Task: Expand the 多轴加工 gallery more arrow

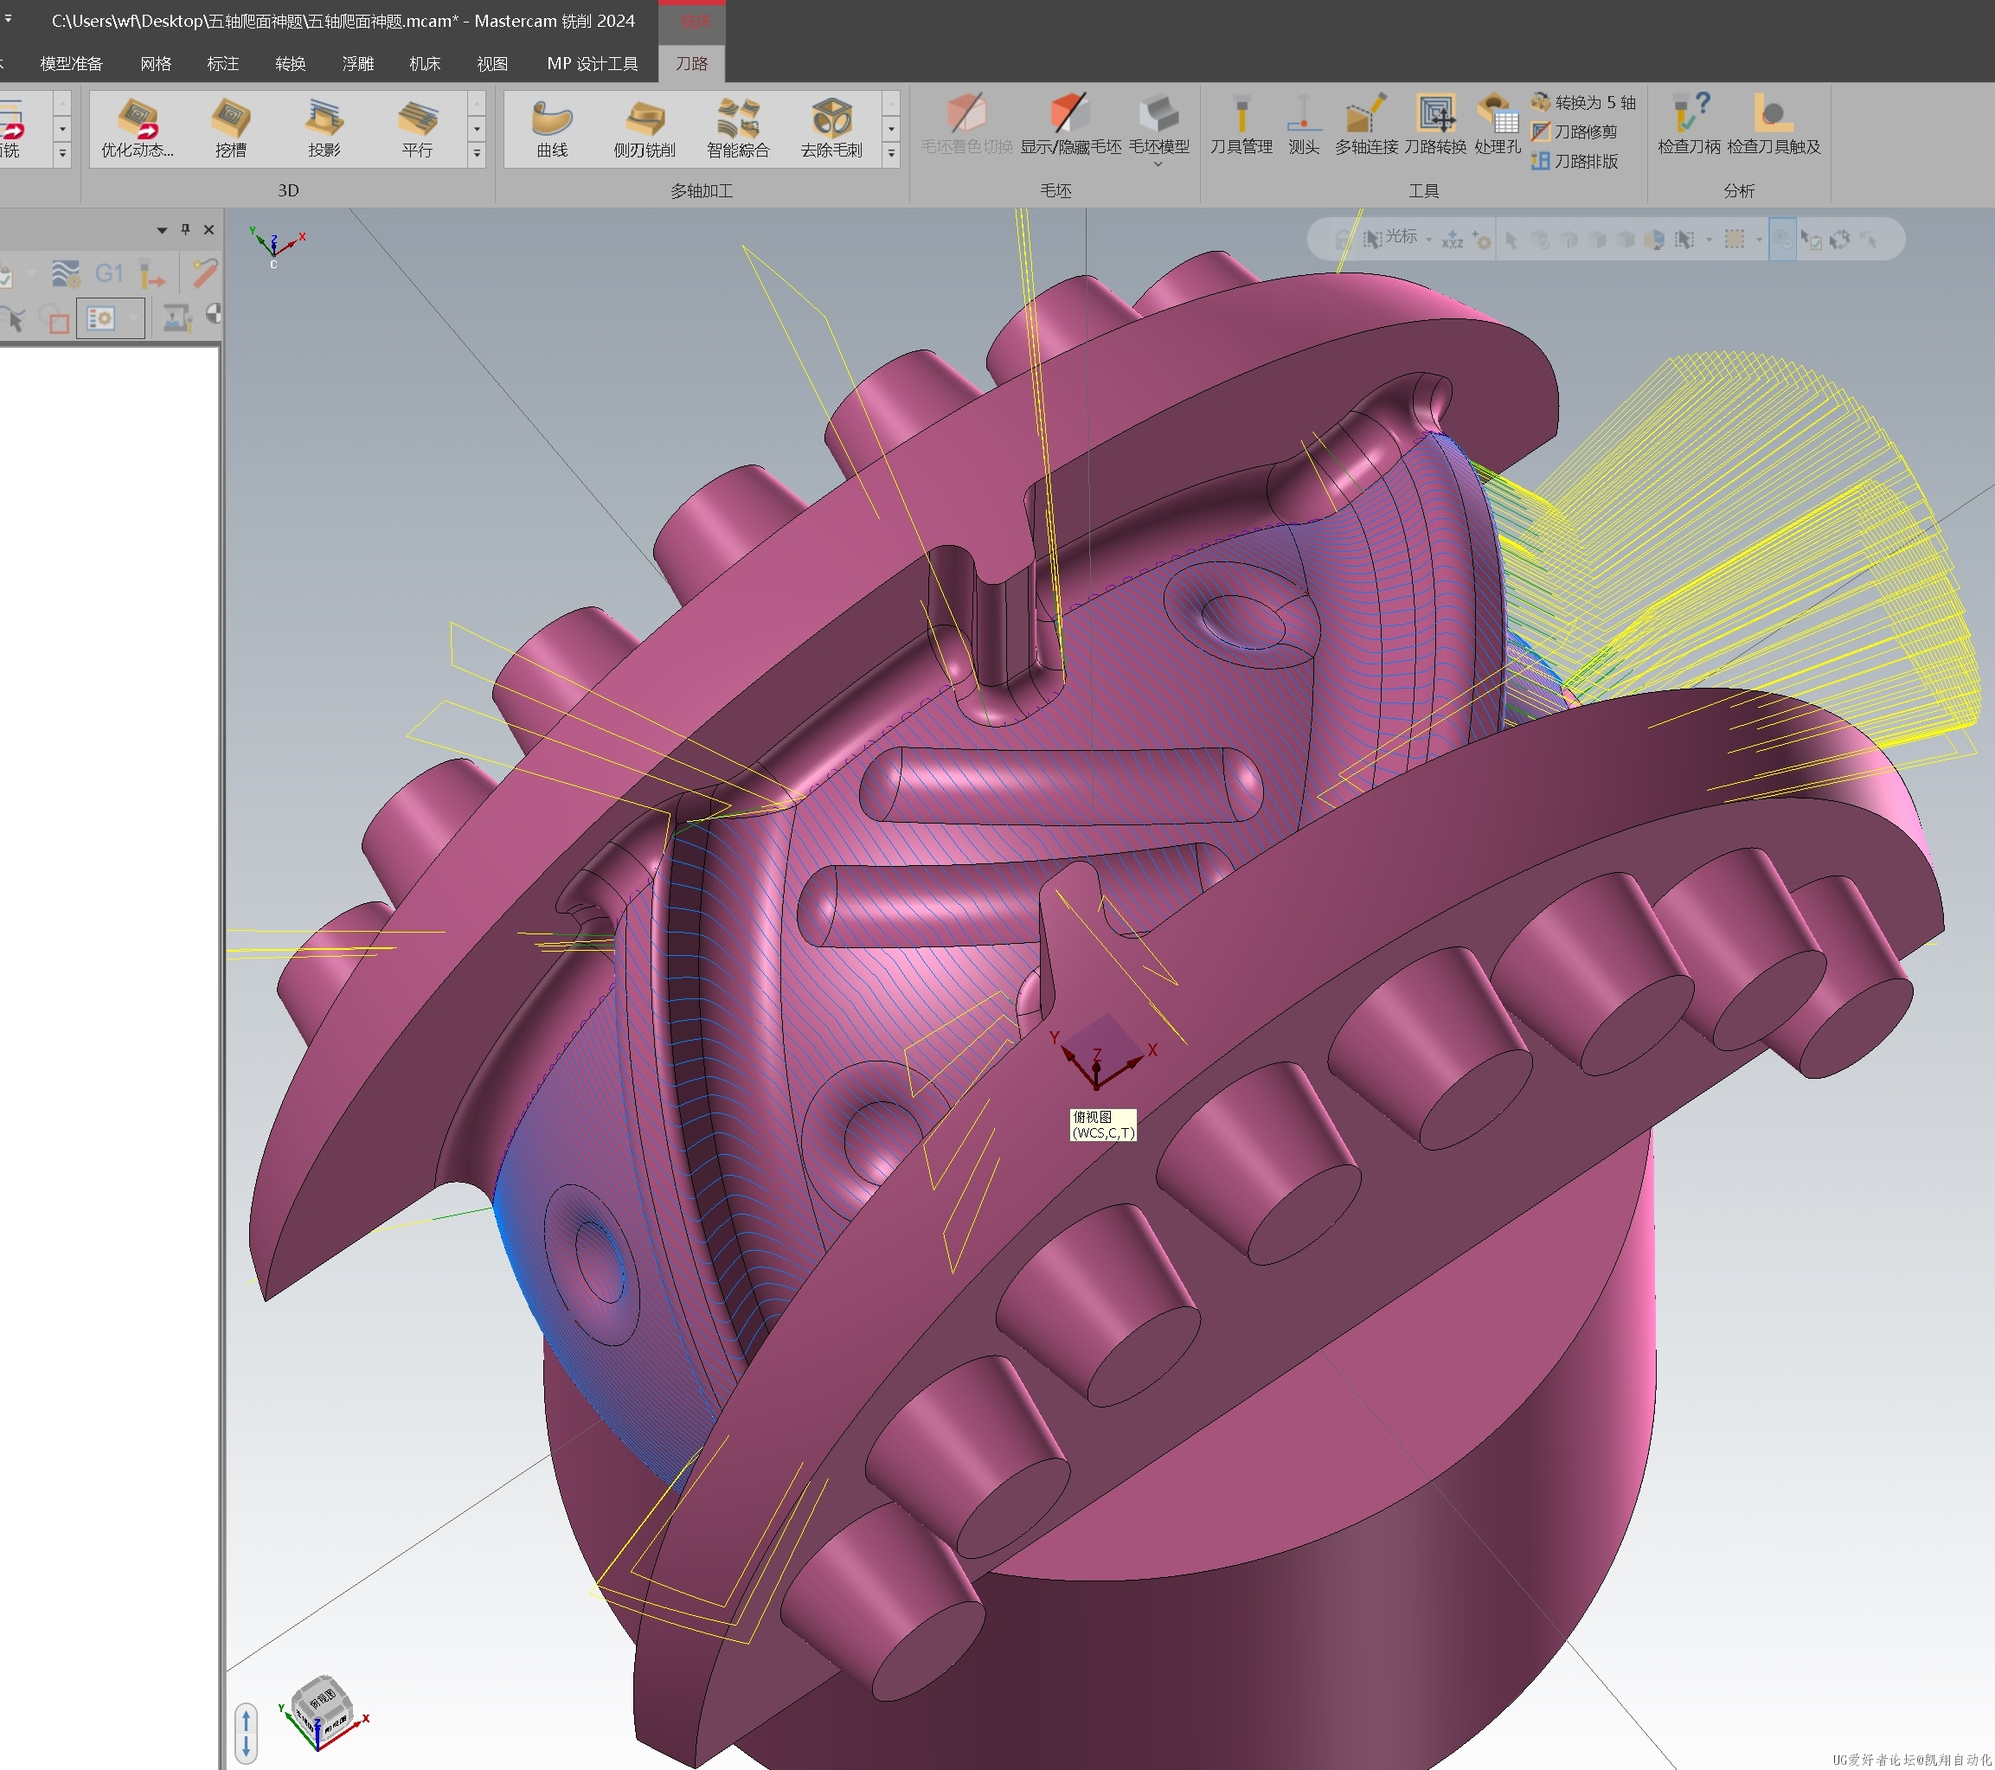Action: point(891,153)
